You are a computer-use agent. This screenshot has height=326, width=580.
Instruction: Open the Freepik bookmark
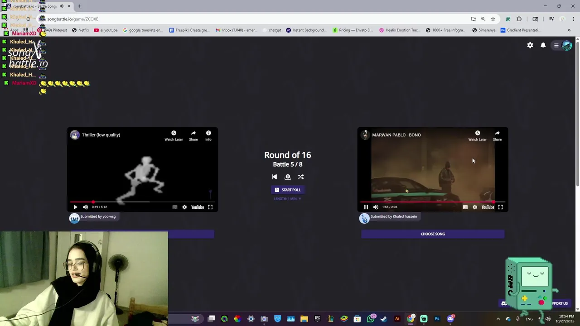click(x=189, y=30)
